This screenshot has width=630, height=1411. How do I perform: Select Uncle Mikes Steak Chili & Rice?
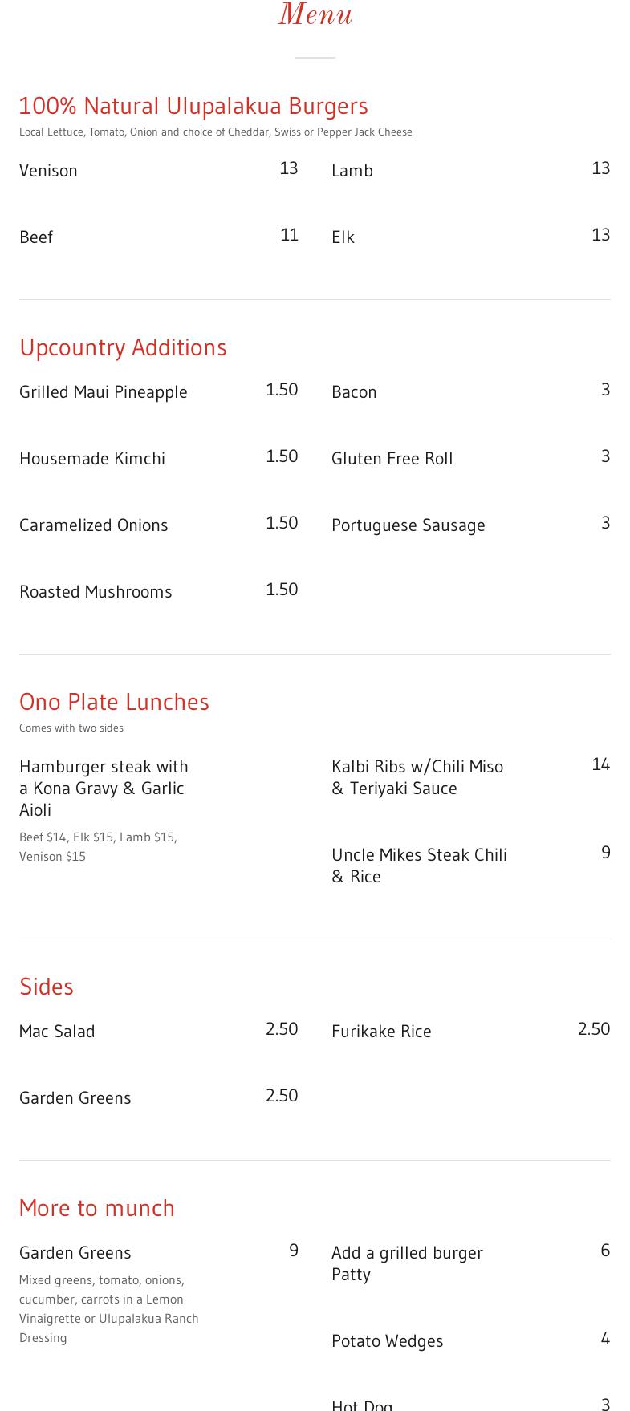[419, 866]
